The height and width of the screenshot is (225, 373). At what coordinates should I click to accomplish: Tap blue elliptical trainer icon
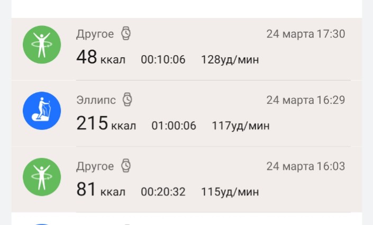(42, 111)
